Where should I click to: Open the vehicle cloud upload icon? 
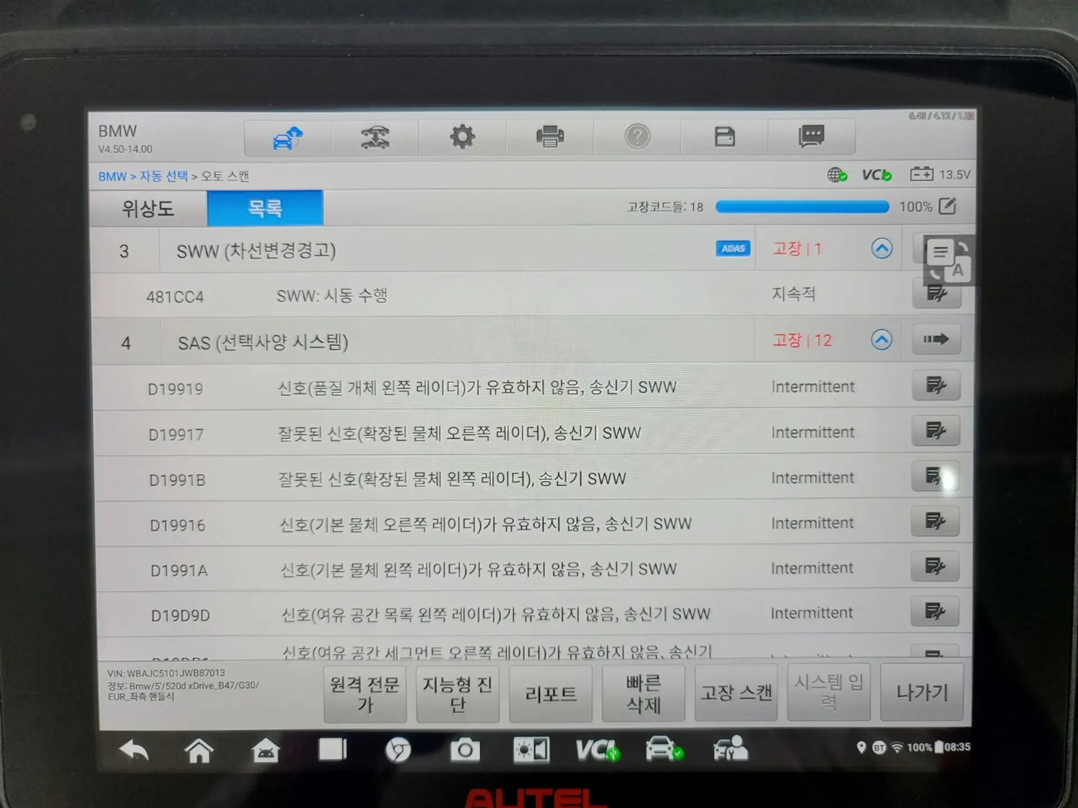tap(287, 137)
